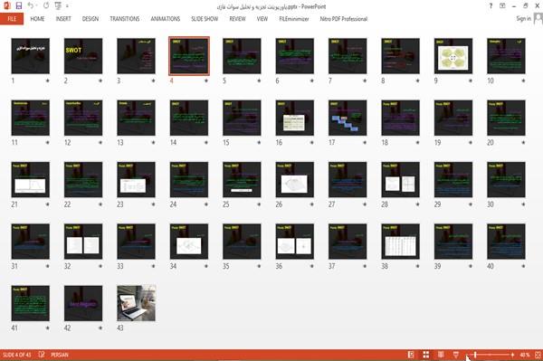The width and height of the screenshot is (543, 361).
Task: Click slide number 33 label
Action: pyautogui.click(x=120, y=266)
